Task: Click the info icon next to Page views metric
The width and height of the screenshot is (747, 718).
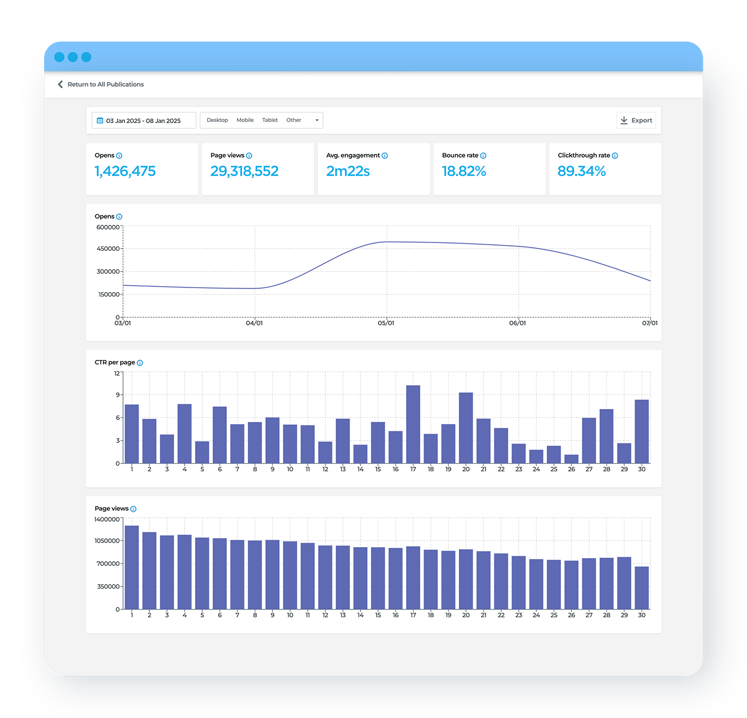Action: (x=250, y=155)
